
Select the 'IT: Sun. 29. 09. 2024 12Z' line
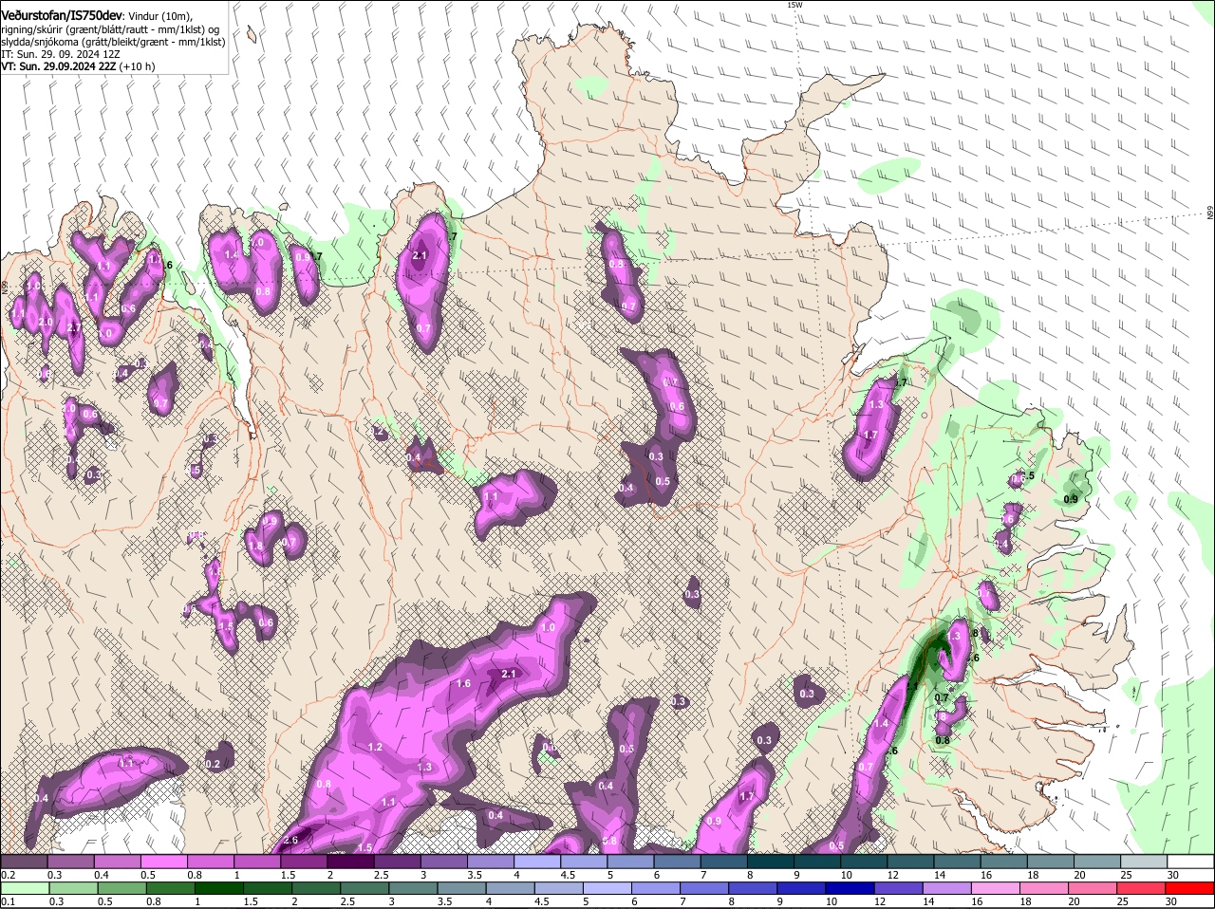pos(60,54)
